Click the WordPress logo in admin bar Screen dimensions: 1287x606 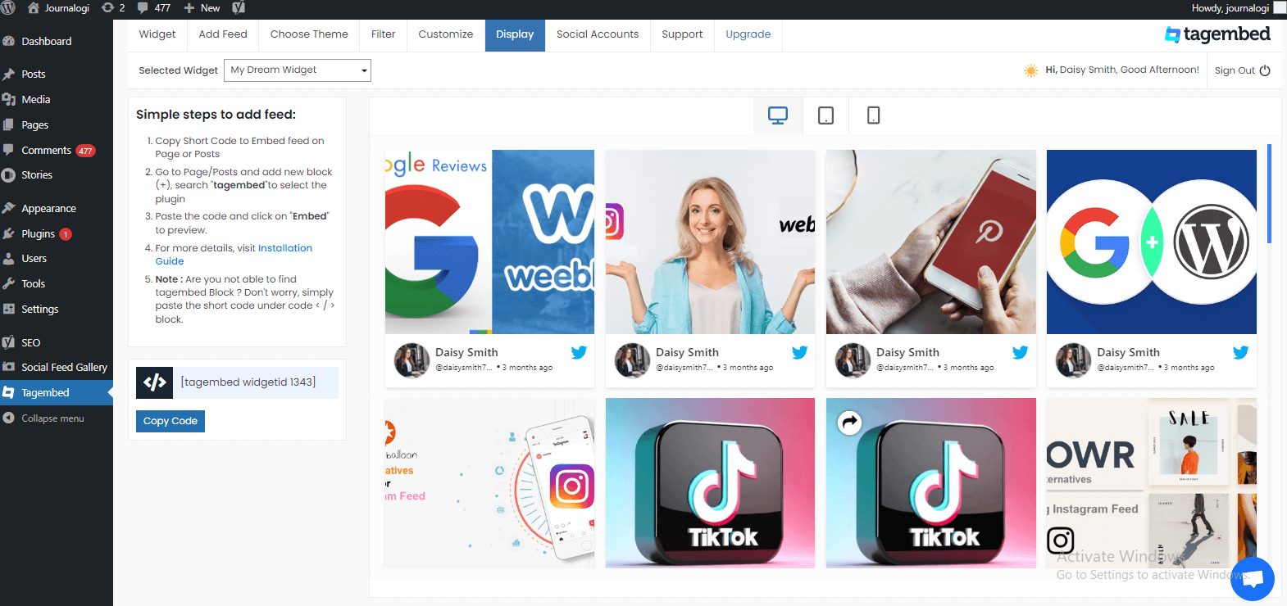click(x=8, y=8)
